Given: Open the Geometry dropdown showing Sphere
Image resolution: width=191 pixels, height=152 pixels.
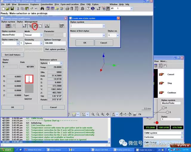Looking at the screenshot, I should click(41, 43).
